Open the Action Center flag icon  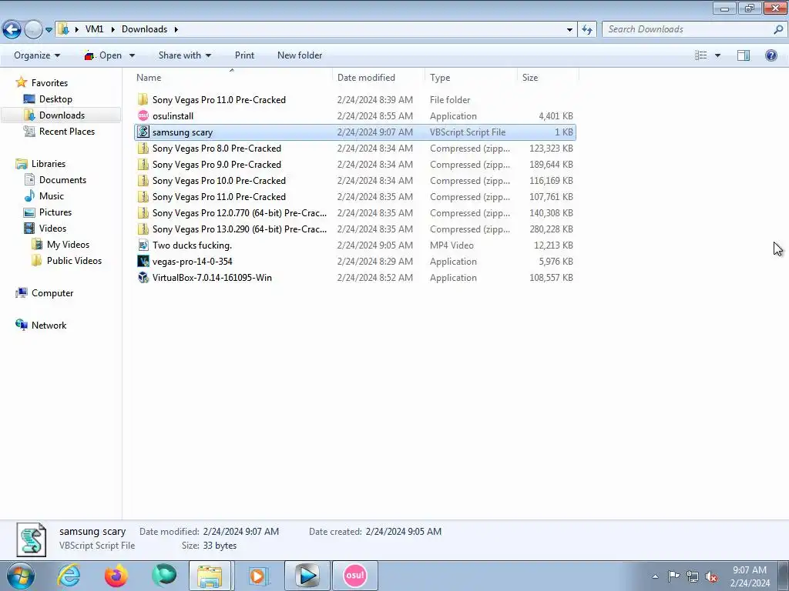[673, 576]
